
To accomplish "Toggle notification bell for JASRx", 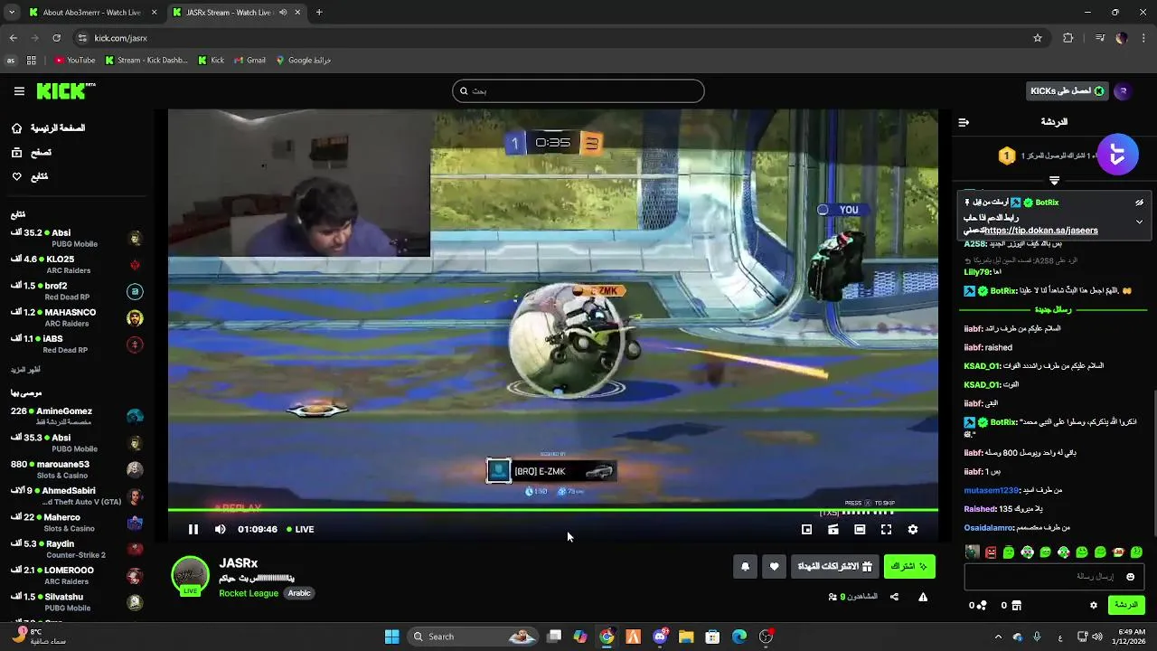I will click(x=745, y=567).
